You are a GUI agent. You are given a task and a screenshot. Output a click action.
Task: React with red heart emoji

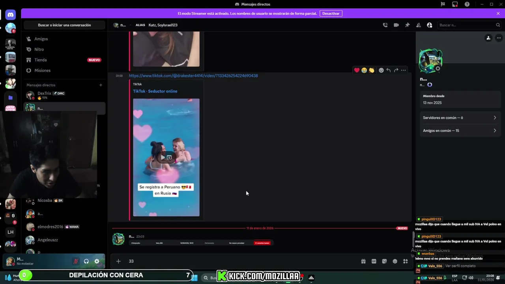pos(357,70)
